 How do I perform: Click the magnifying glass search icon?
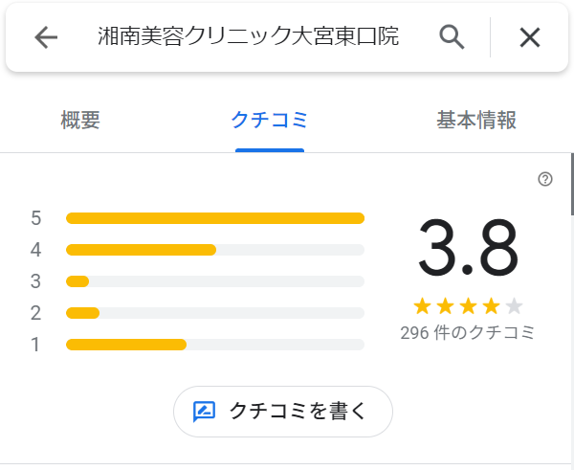(x=452, y=37)
